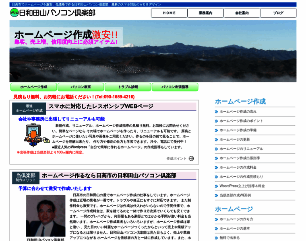Open the ホームページの作り方 sidebar link
This screenshot has width=306, height=241.
(236, 219)
